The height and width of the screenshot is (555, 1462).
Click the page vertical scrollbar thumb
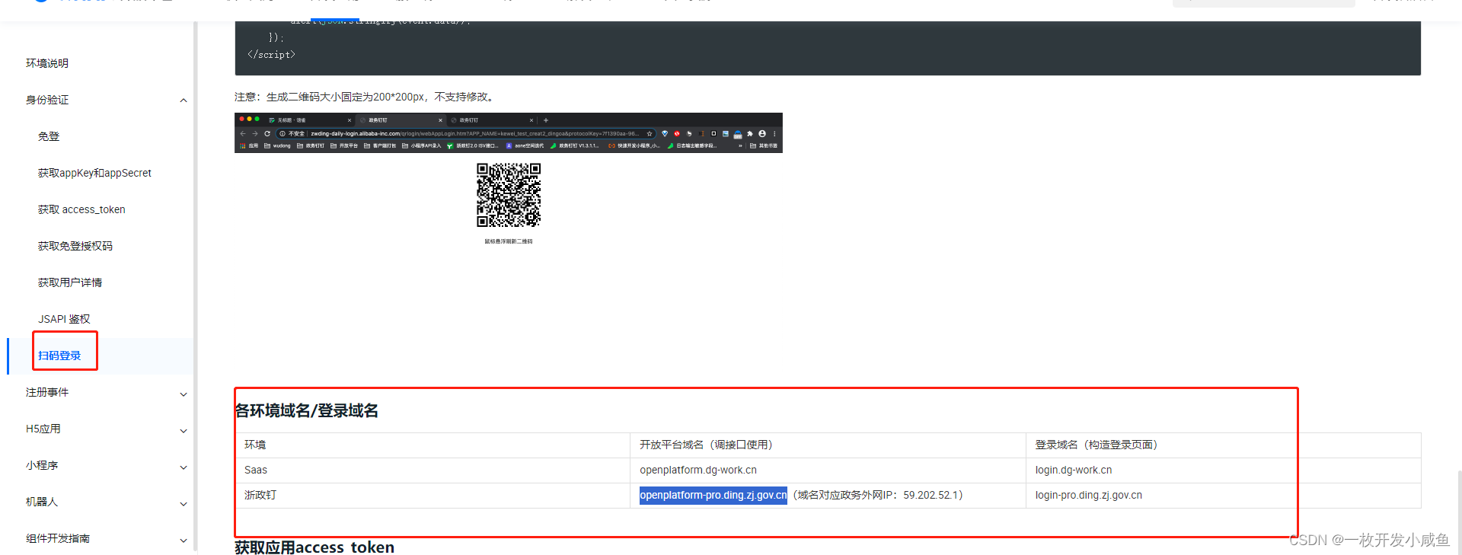[1459, 512]
